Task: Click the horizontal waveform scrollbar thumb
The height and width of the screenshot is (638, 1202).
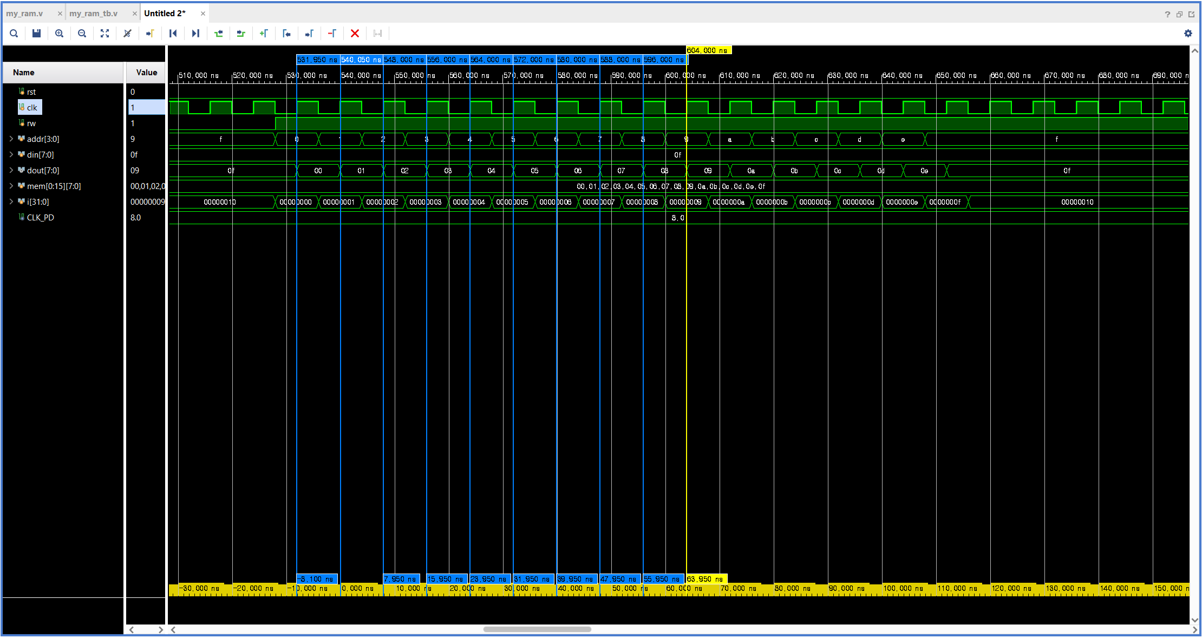Action: point(537,629)
